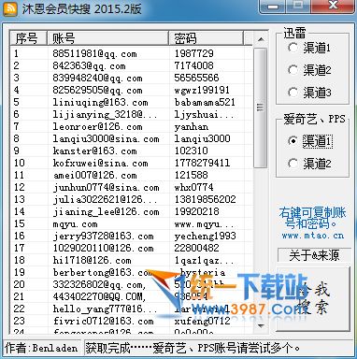Click status bar text 作者:Benladen
Viewport: 357px width, 359px height.
click(41, 348)
